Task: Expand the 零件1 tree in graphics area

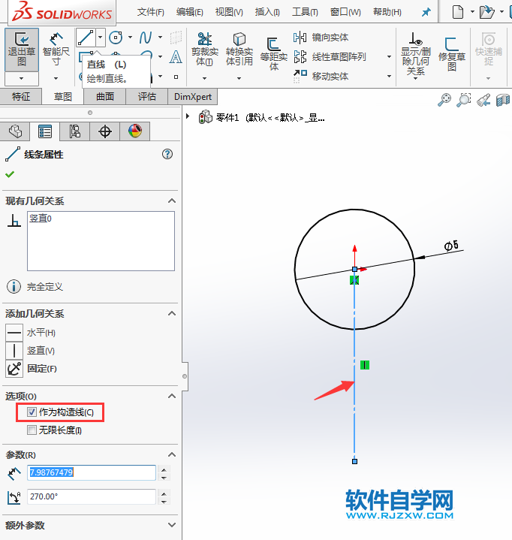Action: click(188, 116)
